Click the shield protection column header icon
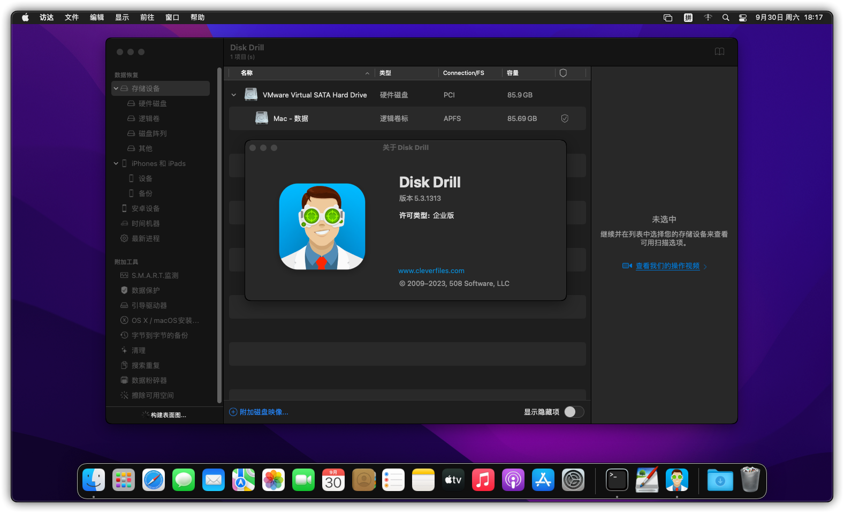844x513 pixels. pos(563,73)
